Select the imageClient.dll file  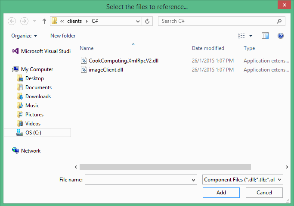[106, 70]
